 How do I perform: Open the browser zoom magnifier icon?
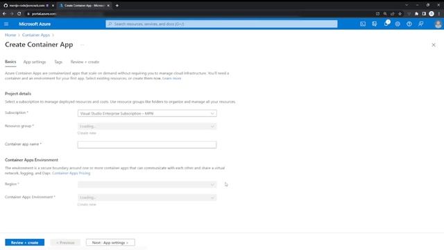[385, 14]
